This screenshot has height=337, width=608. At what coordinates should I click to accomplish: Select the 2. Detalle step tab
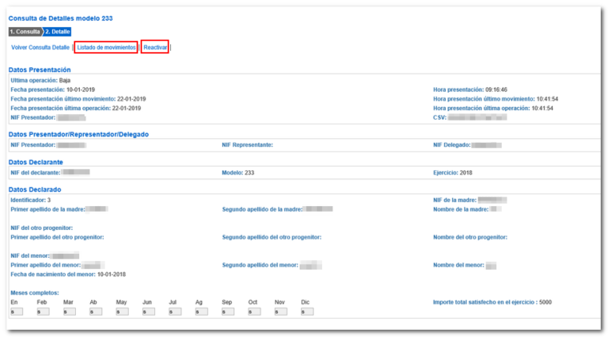pyautogui.click(x=57, y=32)
